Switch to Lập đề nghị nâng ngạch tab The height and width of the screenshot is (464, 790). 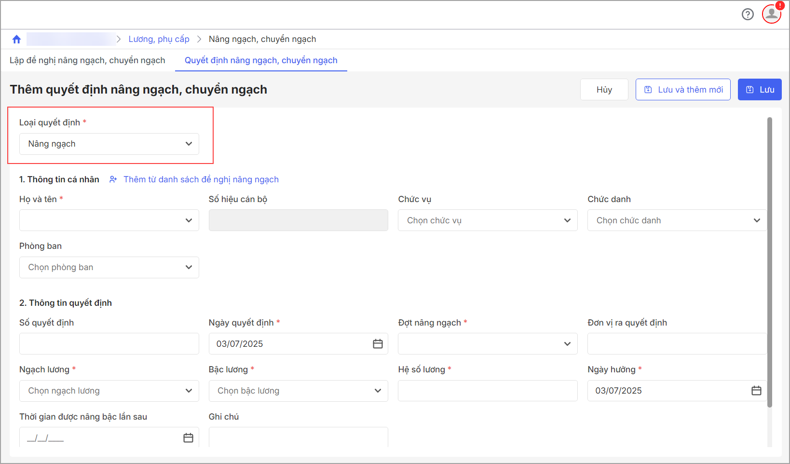pyautogui.click(x=87, y=60)
